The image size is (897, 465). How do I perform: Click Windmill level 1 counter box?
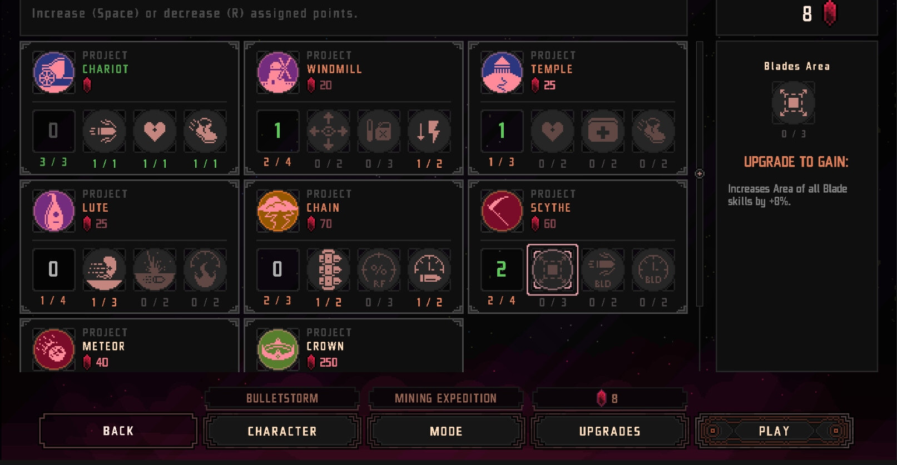[277, 131]
